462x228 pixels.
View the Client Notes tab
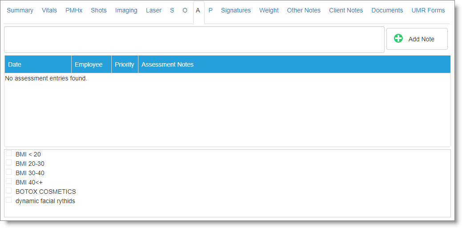tap(346, 10)
